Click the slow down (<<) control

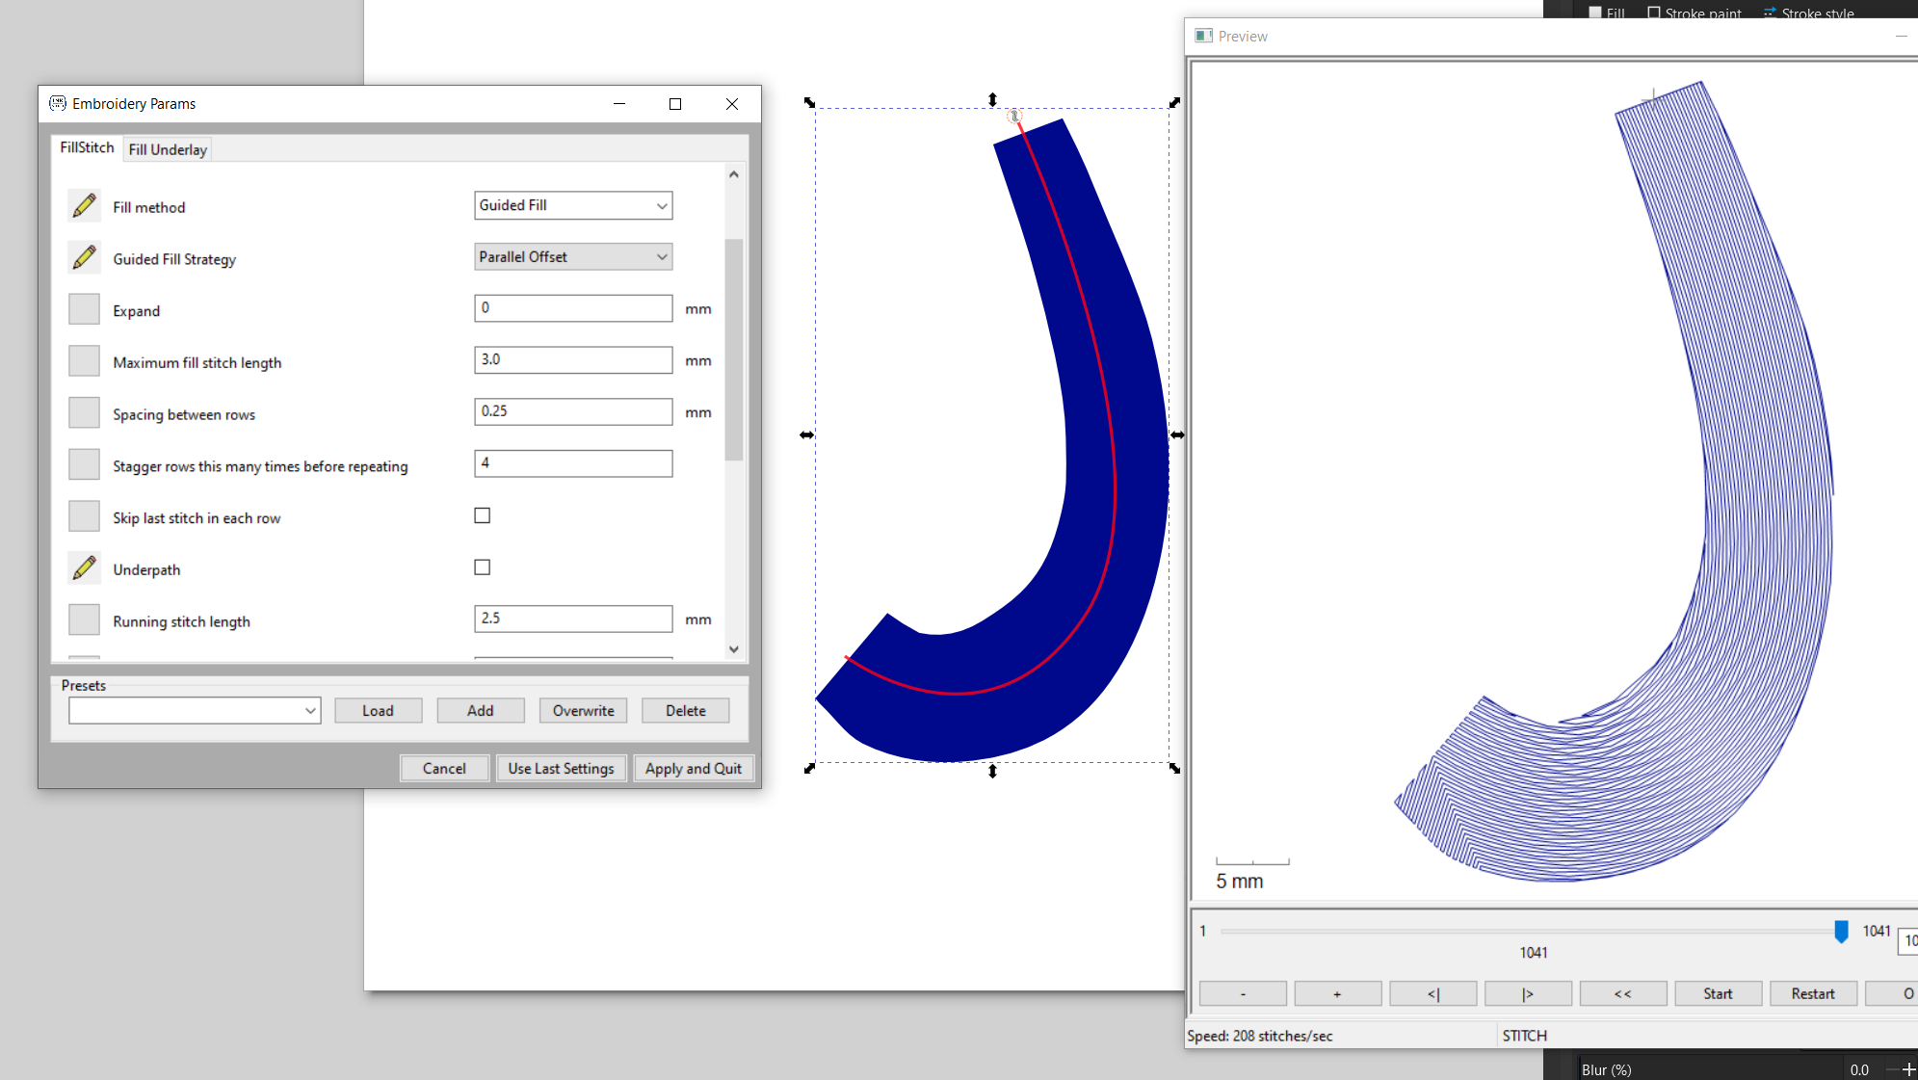[1622, 993]
